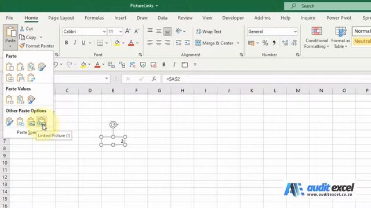Viewport: 371px width, 208px height.
Task: Toggle Wrap Text
Action: 209,31
